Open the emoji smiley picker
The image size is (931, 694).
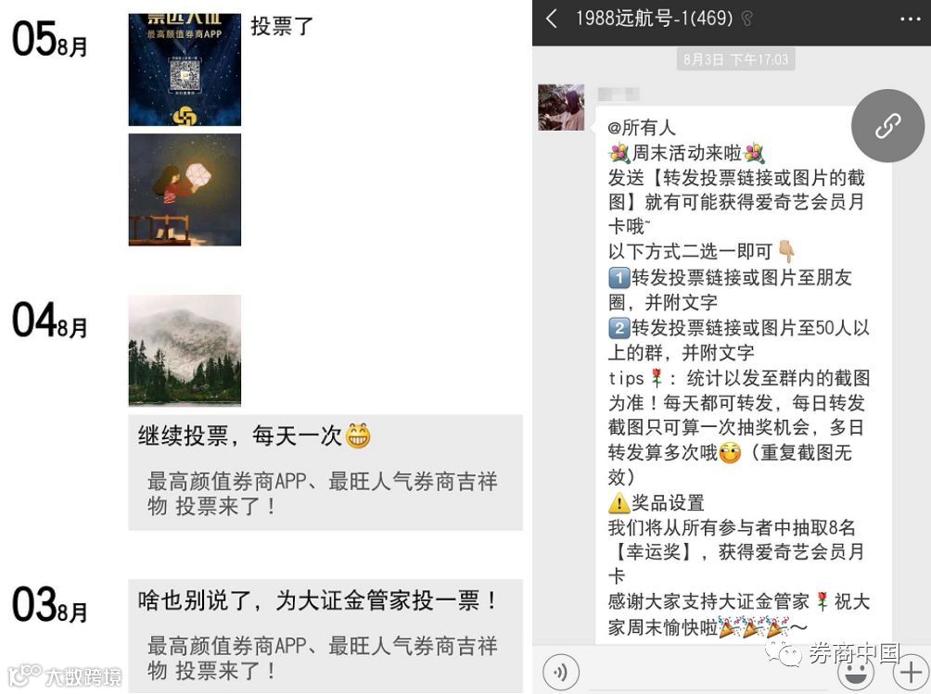click(x=855, y=674)
